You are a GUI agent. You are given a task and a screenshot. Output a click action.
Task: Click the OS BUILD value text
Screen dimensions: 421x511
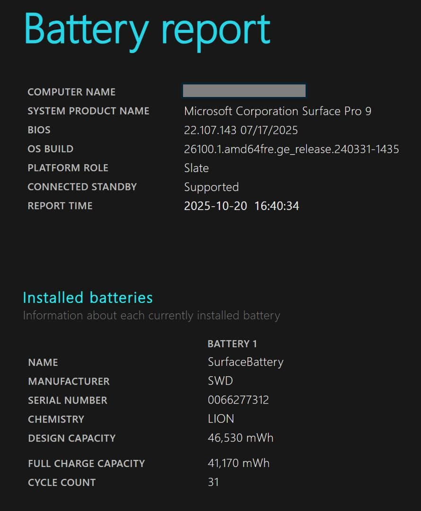point(291,149)
